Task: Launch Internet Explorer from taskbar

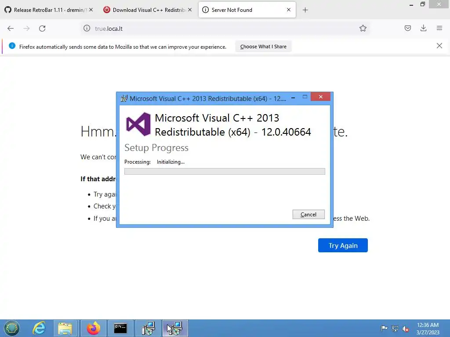Action: (39, 328)
